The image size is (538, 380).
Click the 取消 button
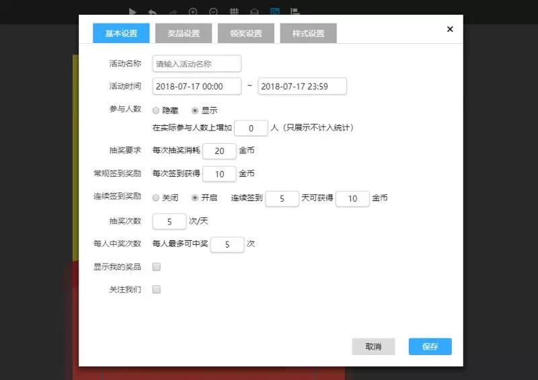[x=373, y=346]
